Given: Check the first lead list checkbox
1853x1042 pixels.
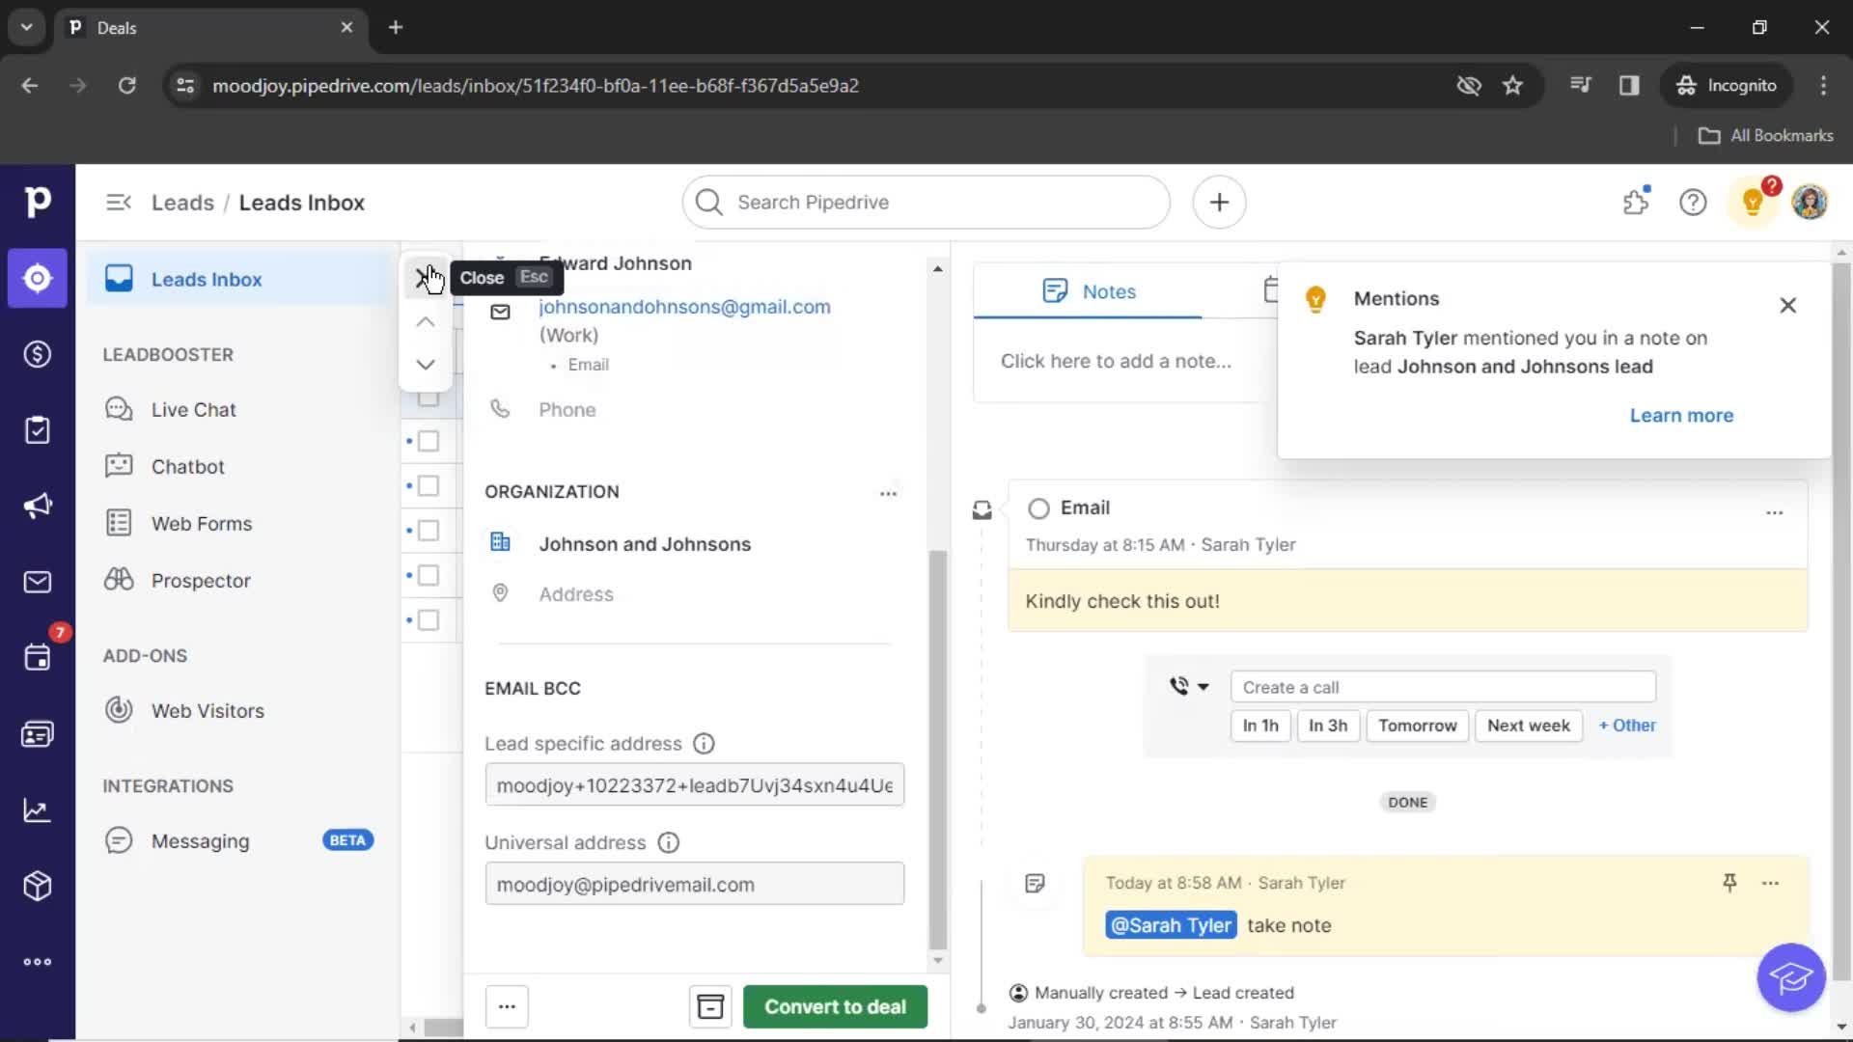Looking at the screenshot, I should (428, 397).
